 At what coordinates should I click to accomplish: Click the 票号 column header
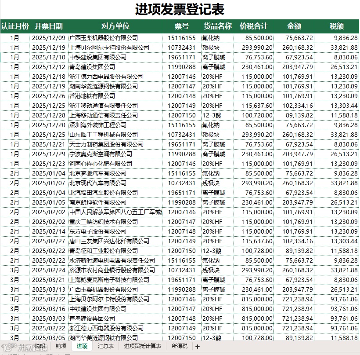point(182,26)
